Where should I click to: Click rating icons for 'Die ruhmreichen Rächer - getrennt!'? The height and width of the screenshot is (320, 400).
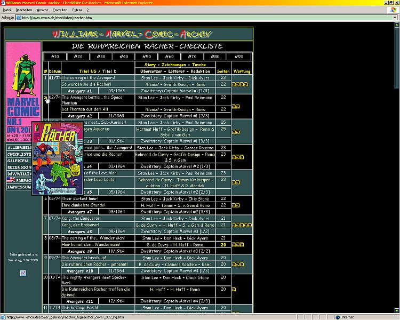[238, 264]
